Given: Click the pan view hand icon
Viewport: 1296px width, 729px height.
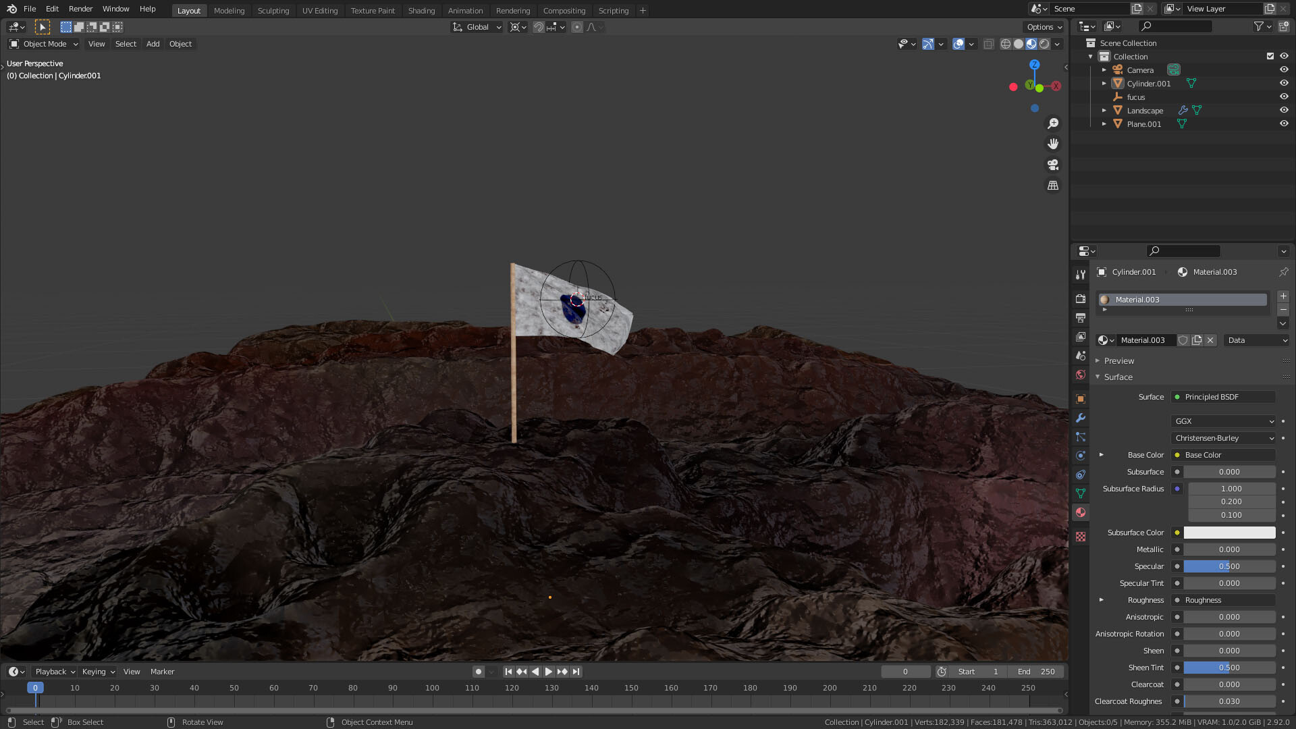Looking at the screenshot, I should point(1053,144).
